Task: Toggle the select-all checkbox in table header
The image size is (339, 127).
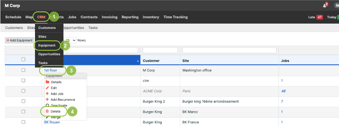Action: (x=23, y=60)
